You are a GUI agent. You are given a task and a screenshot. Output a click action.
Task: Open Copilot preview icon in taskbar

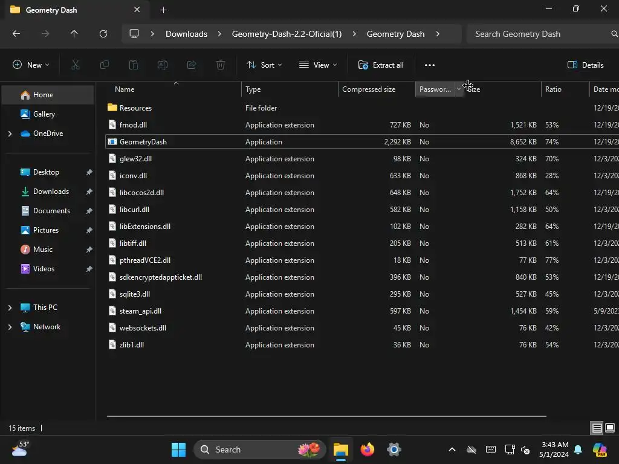pyautogui.click(x=600, y=449)
